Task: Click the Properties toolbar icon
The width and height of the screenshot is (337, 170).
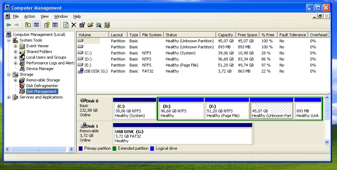Action: point(82,25)
